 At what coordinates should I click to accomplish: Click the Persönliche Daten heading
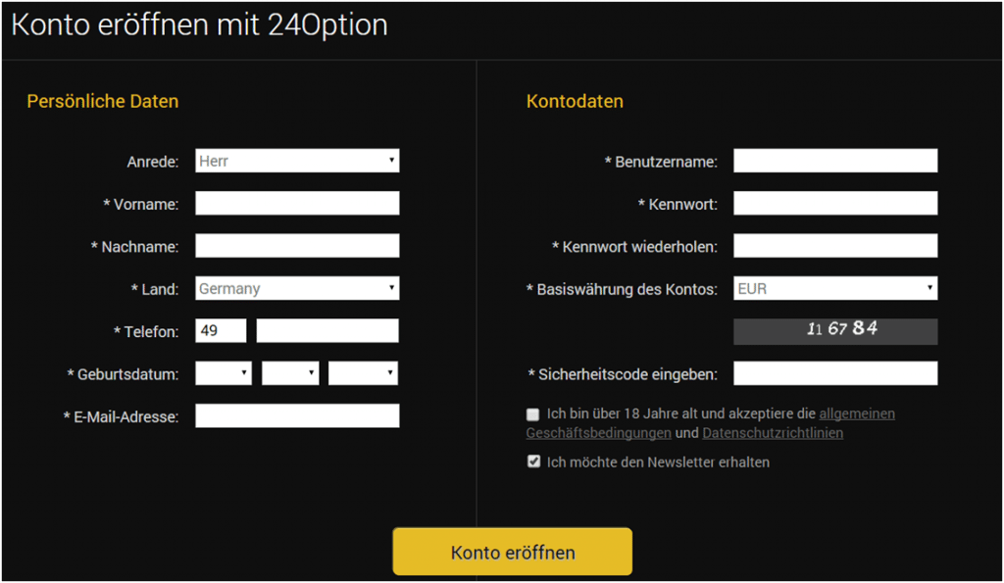click(x=102, y=101)
